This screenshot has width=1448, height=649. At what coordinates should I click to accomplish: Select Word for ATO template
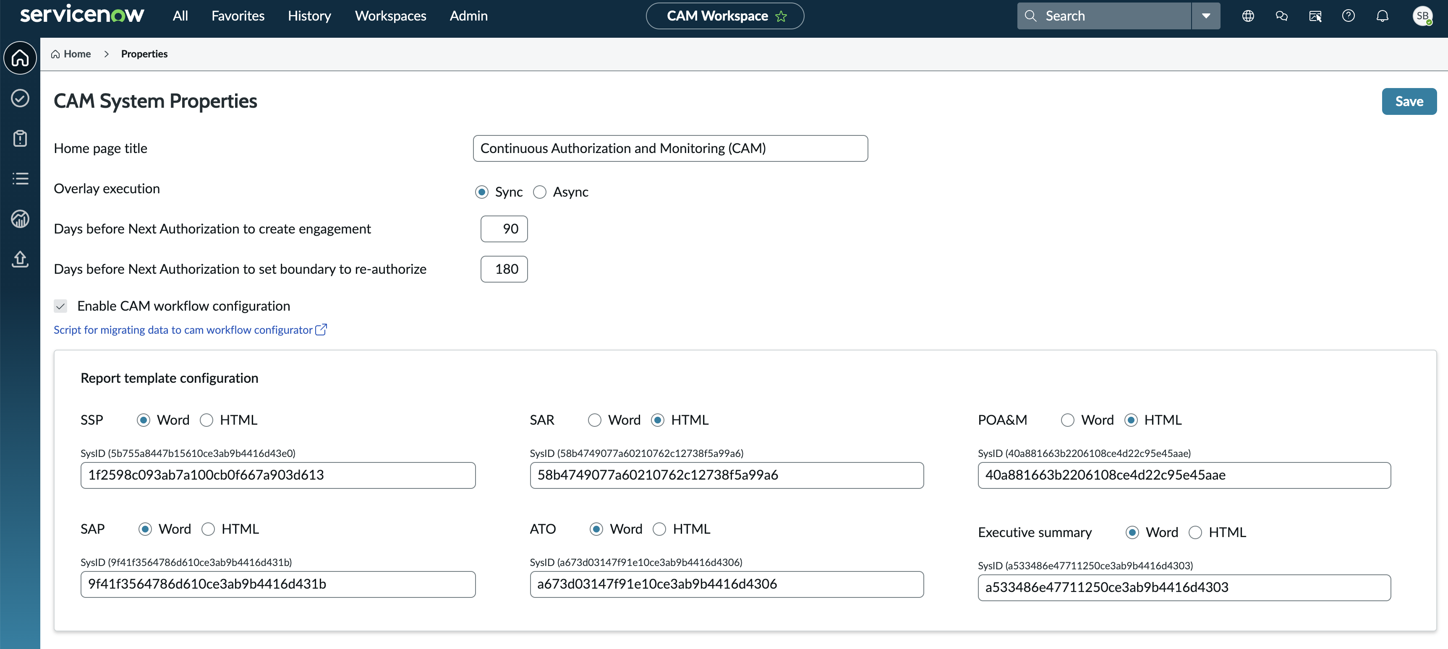tap(596, 529)
